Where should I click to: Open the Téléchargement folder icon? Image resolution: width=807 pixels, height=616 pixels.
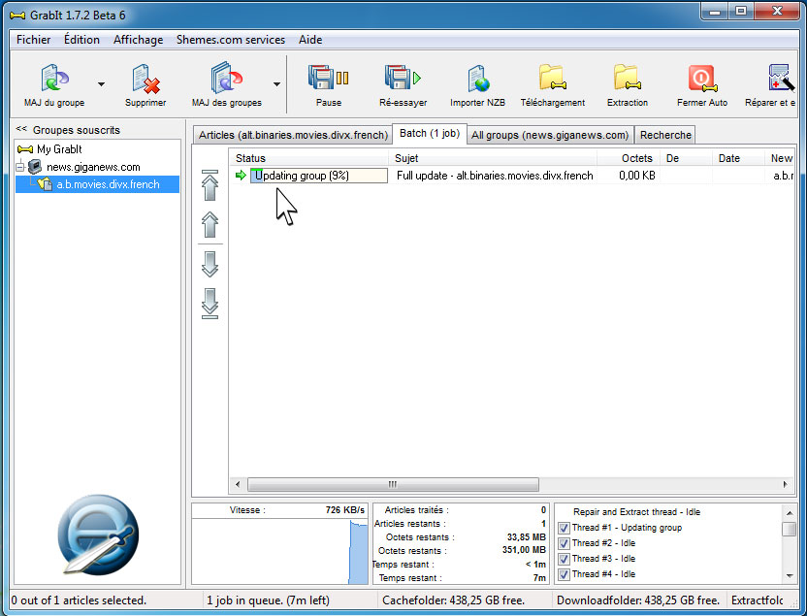click(x=552, y=78)
